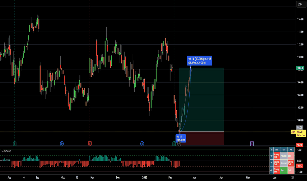Click the red 96.10 stop price label
The width and height of the screenshot is (307, 181).
point(300,145)
